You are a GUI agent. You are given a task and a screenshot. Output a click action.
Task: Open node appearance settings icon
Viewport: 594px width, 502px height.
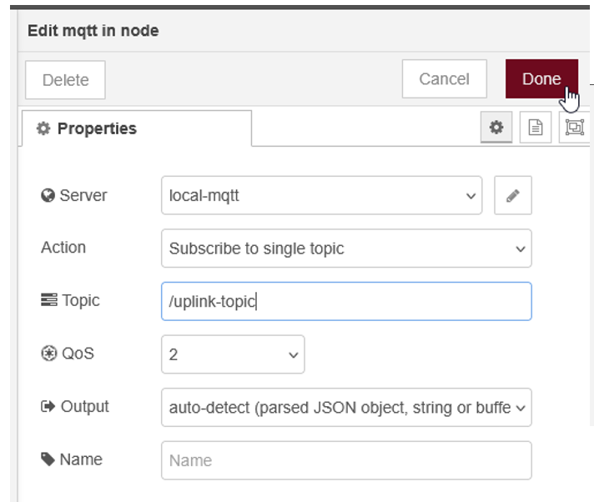(x=574, y=128)
